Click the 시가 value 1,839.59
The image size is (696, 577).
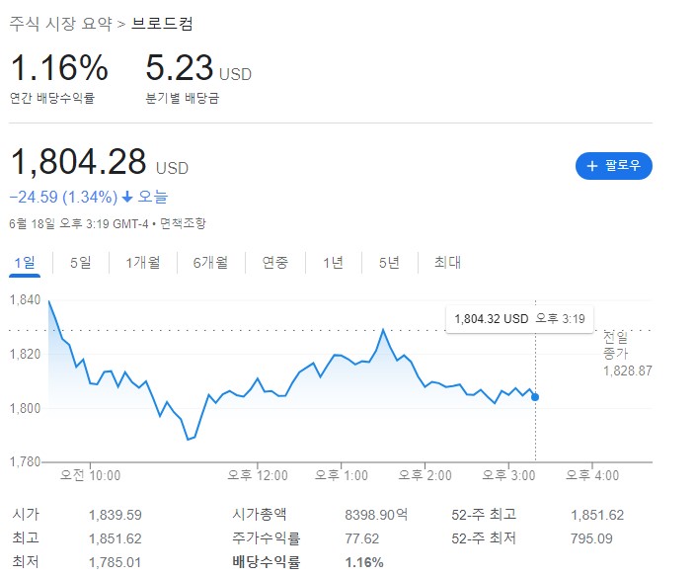click(115, 515)
